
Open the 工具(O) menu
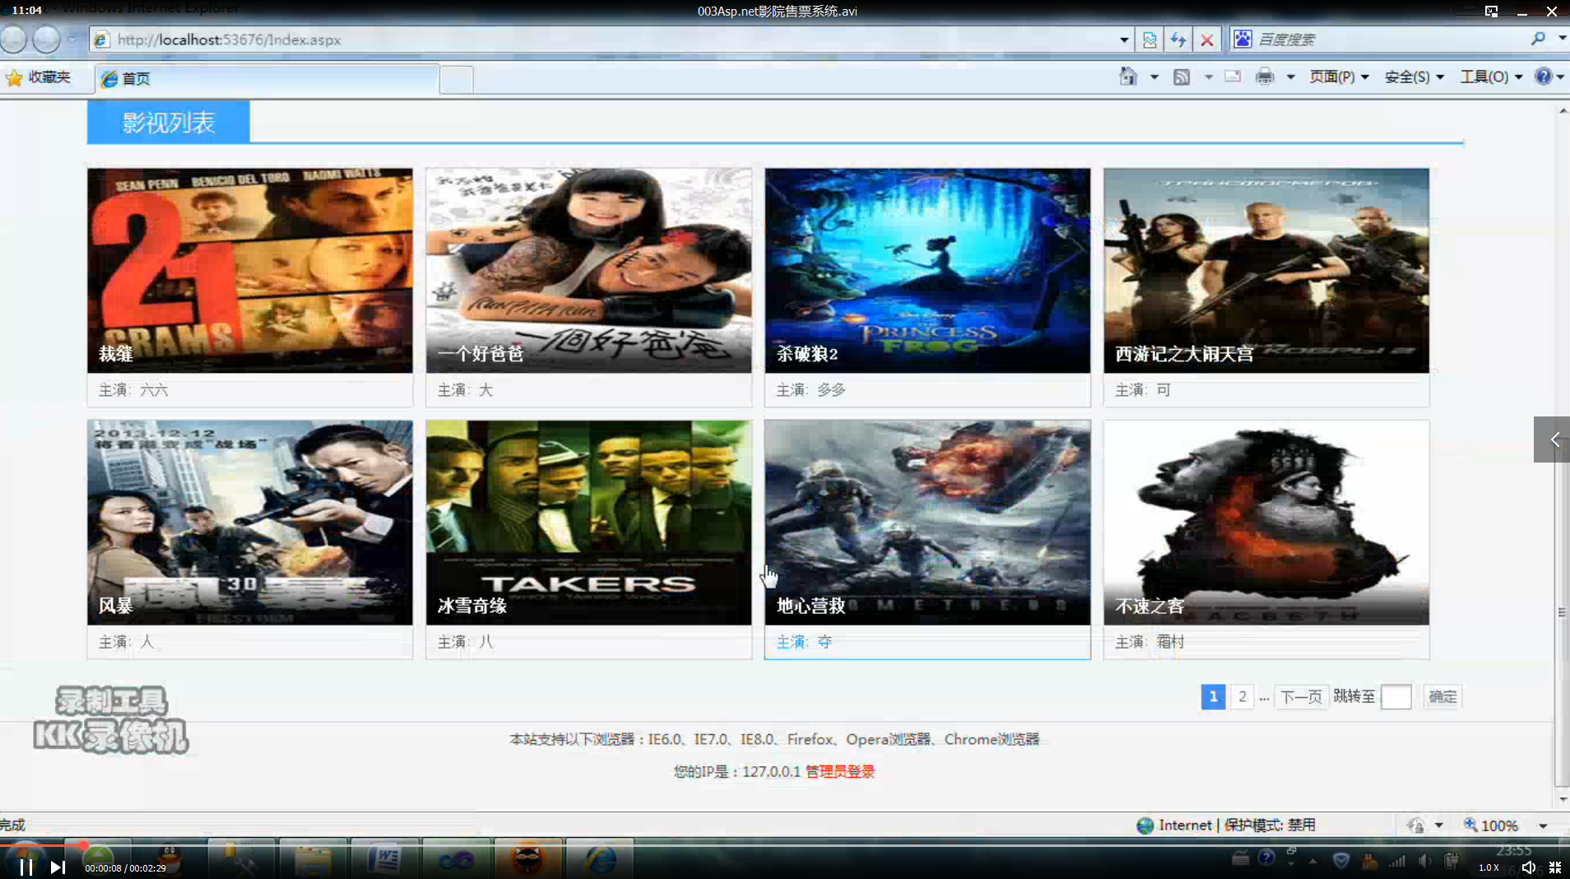1491,77
